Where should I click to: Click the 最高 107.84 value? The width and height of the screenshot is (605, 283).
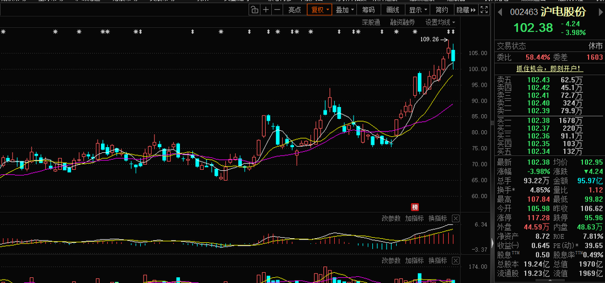tap(539, 199)
